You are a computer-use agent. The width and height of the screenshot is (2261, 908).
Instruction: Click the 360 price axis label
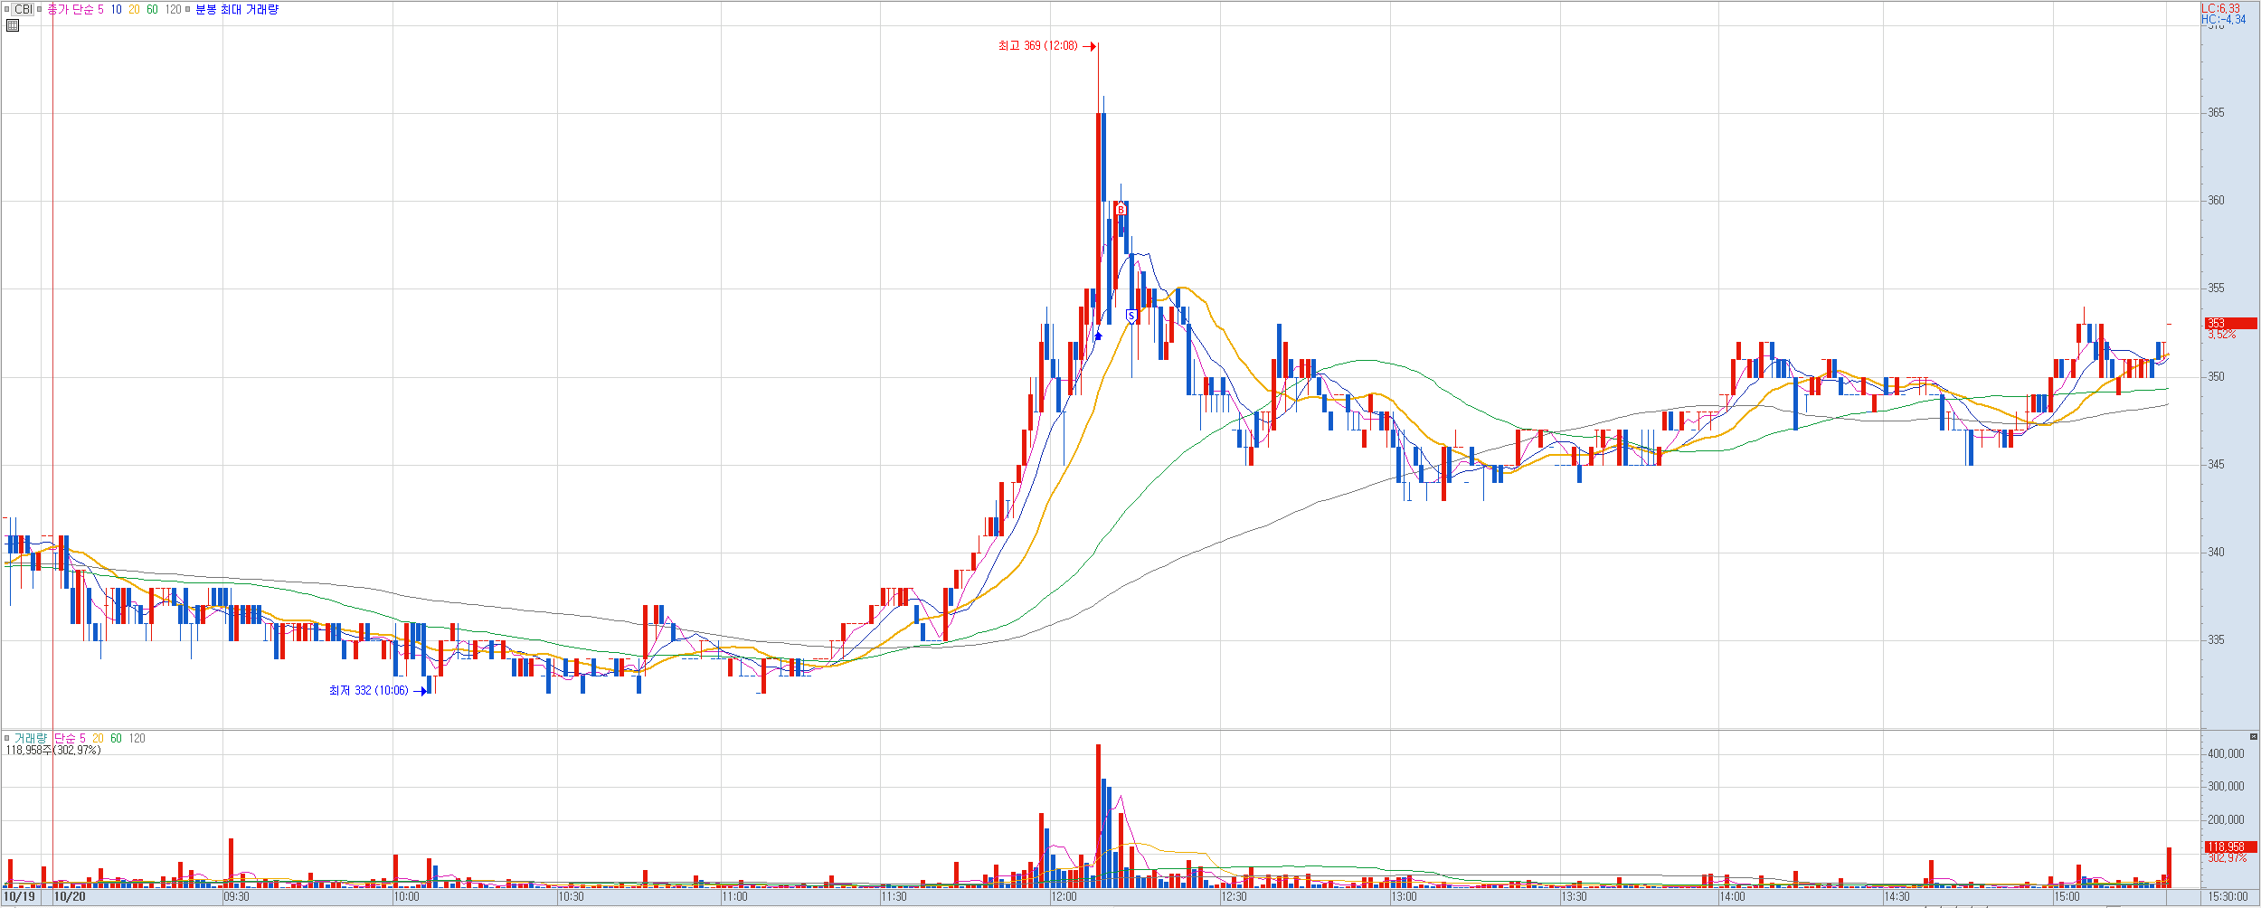[x=2216, y=200]
